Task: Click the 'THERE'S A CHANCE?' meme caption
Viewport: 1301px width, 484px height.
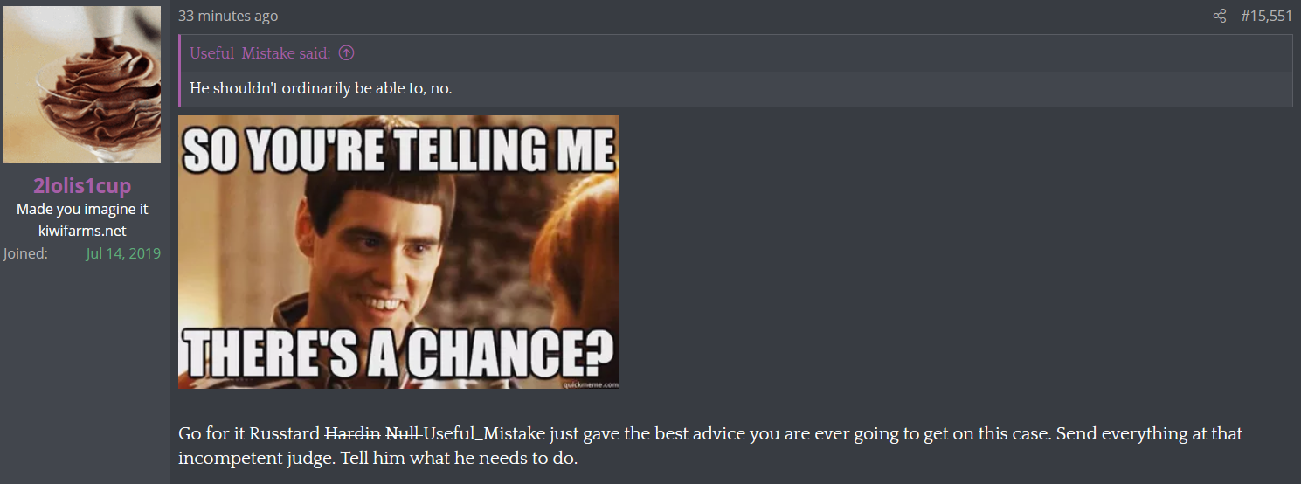Action: click(398, 355)
